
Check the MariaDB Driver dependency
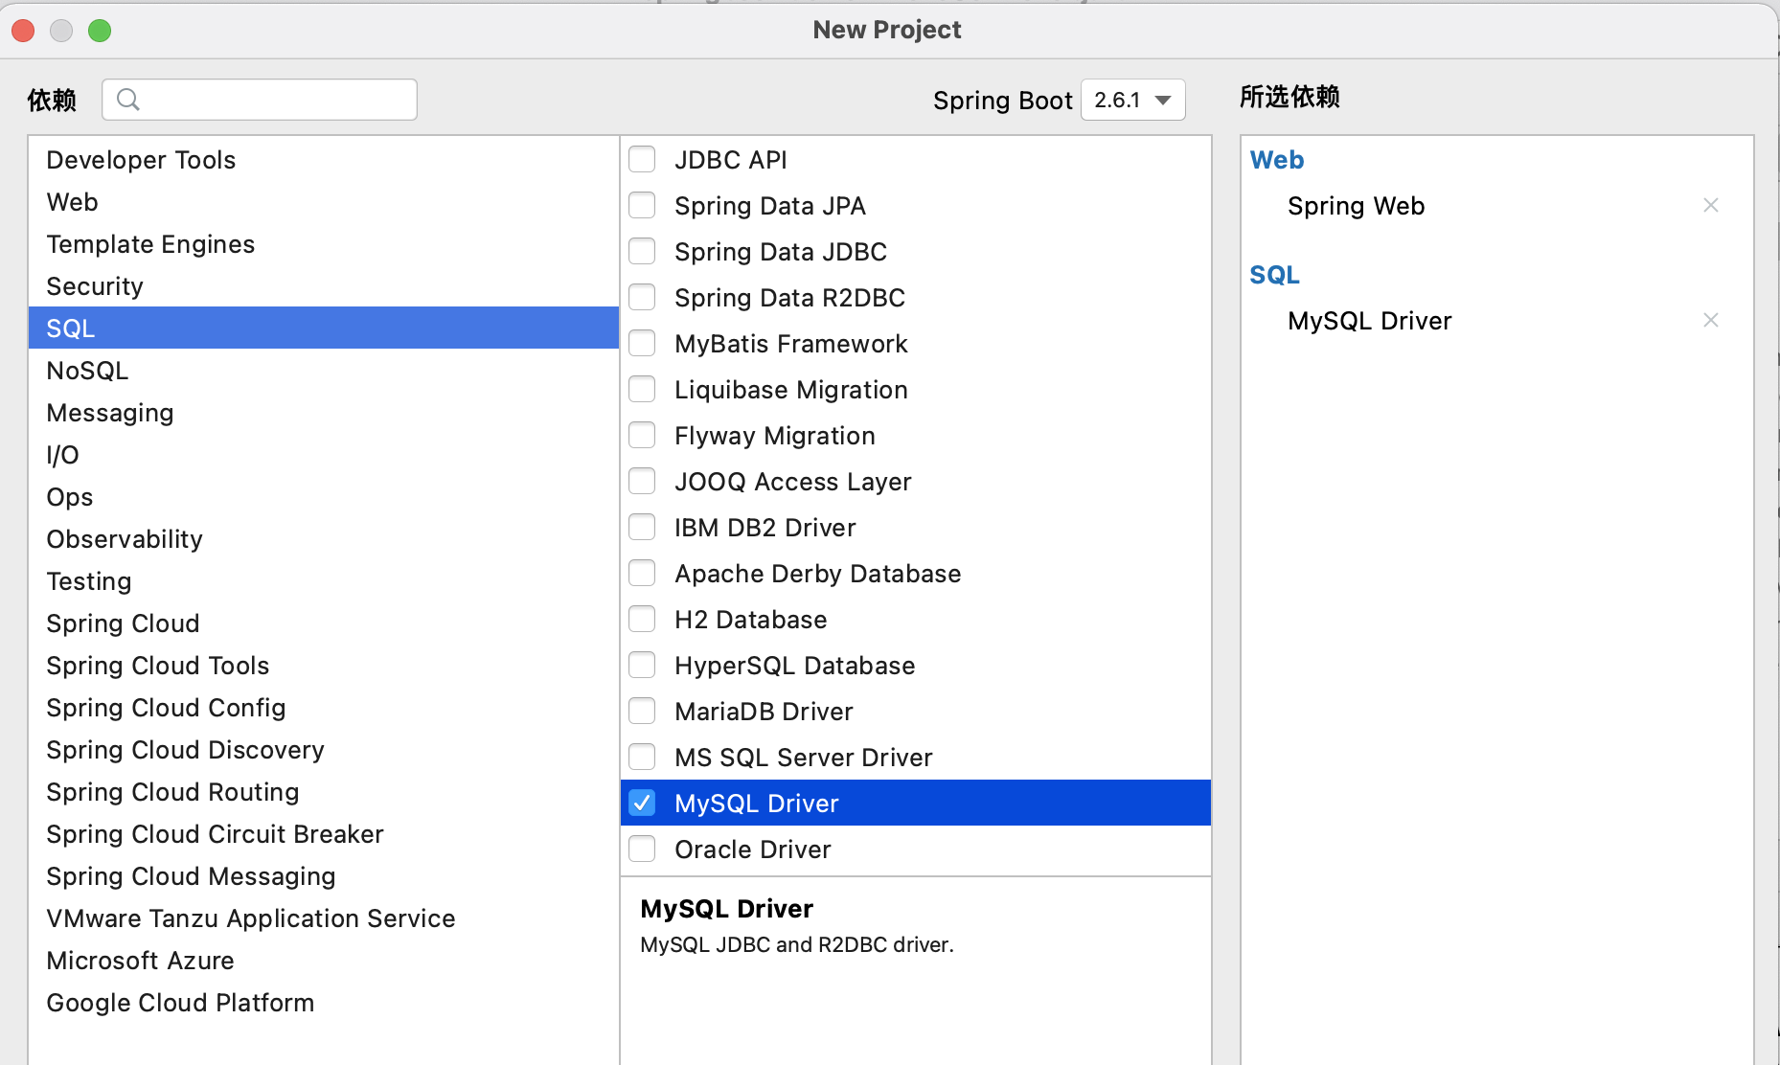point(642,711)
